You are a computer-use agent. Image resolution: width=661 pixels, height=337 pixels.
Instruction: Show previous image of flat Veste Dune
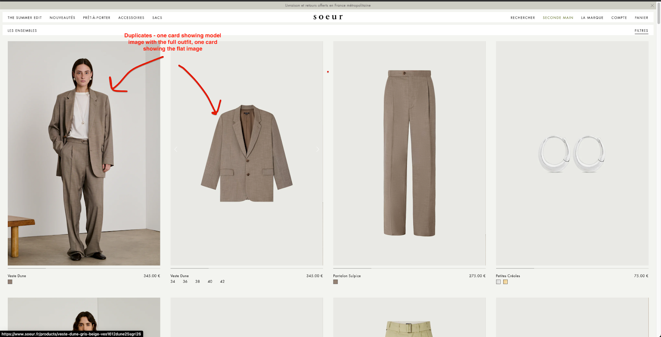coord(176,149)
